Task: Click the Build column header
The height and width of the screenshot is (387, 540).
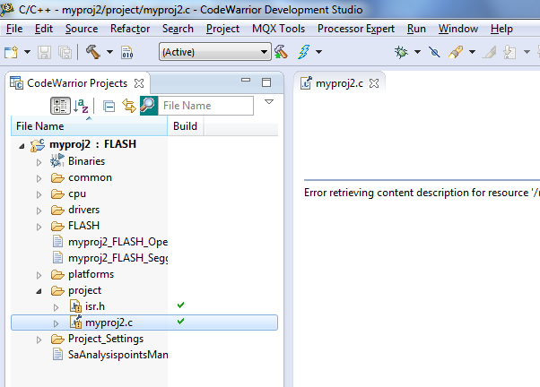Action: click(186, 126)
